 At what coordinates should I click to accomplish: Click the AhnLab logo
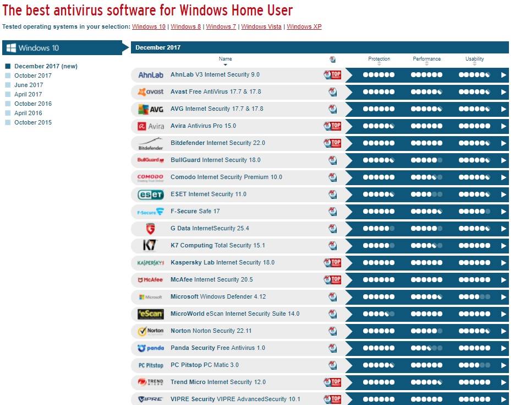[x=150, y=75]
